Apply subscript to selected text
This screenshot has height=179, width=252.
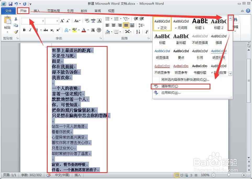coord(52,30)
